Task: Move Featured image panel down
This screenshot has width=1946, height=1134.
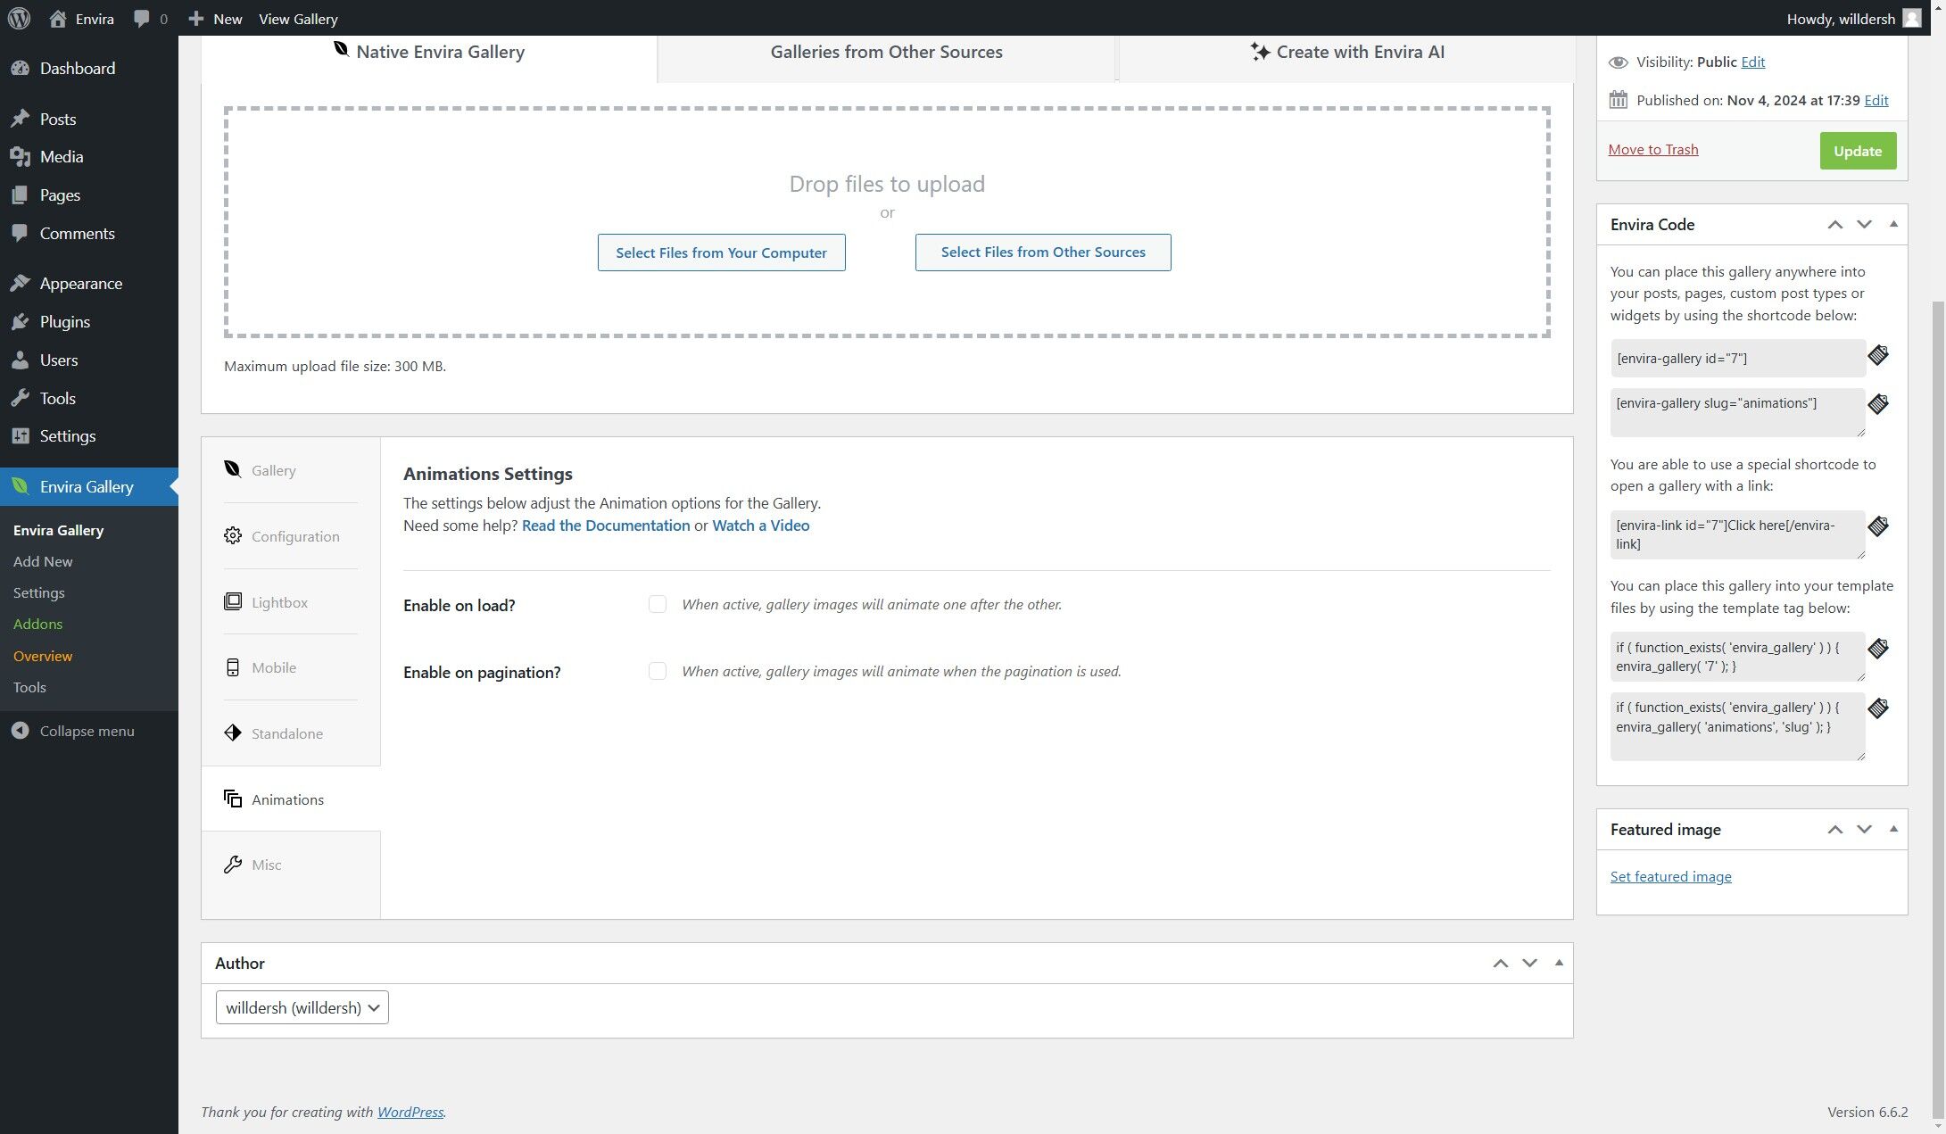Action: click(x=1864, y=830)
